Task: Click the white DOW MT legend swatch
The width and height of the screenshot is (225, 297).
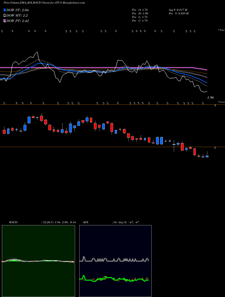Action: [4, 16]
